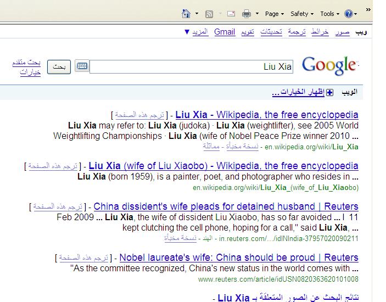Translate the wife of Liu Xiaobo result
The width and height of the screenshot is (386, 302).
pyautogui.click(x=53, y=166)
